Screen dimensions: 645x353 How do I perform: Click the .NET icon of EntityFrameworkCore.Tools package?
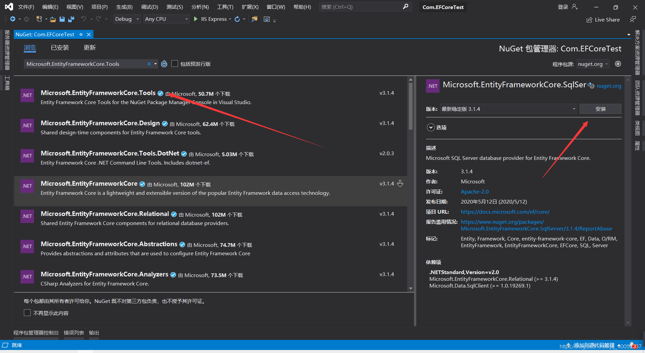pyautogui.click(x=27, y=95)
